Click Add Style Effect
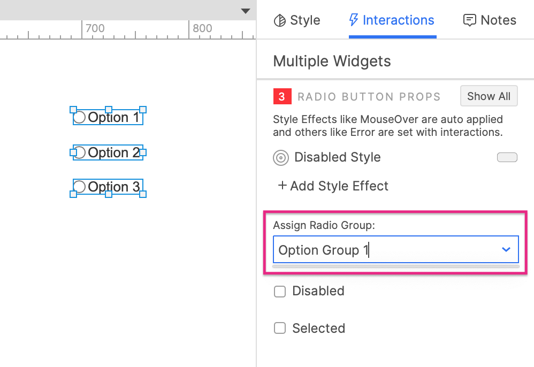The height and width of the screenshot is (367, 534). point(334,186)
